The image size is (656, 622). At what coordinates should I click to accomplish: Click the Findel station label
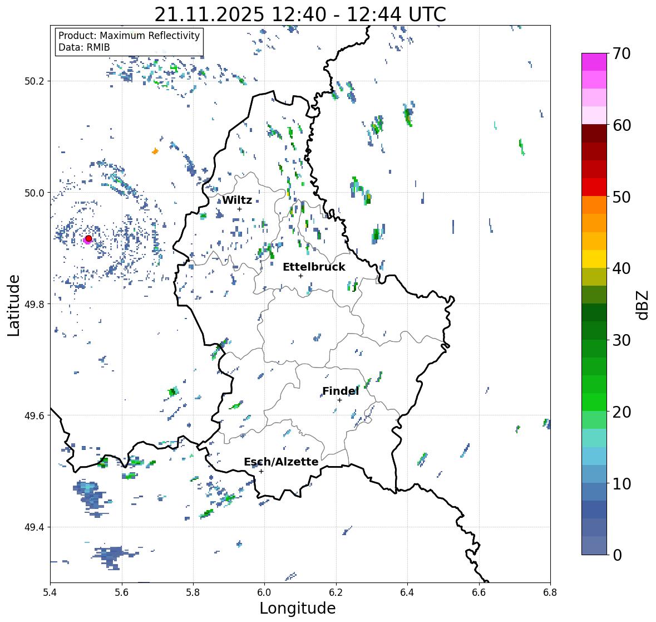pos(340,391)
